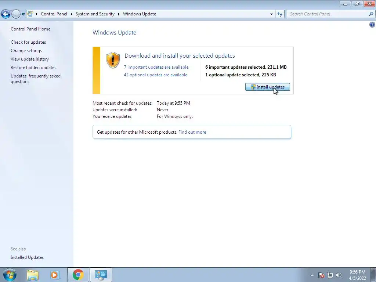Click the Install updates button

coord(268,87)
